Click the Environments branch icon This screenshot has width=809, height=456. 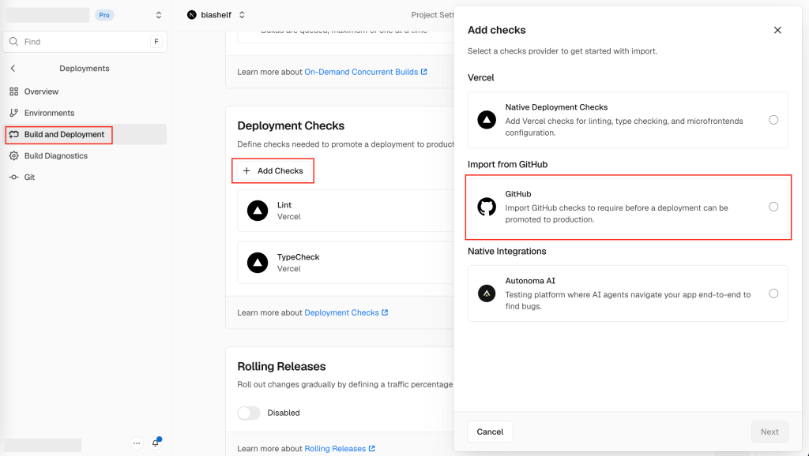[14, 113]
